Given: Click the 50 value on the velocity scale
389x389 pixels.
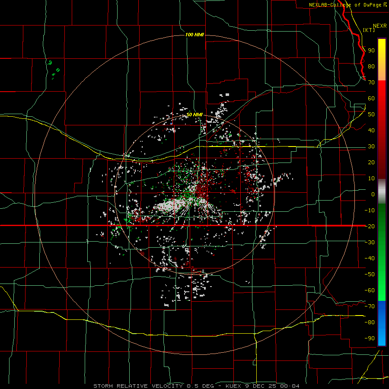Looking at the screenshot, I should tap(371, 115).
